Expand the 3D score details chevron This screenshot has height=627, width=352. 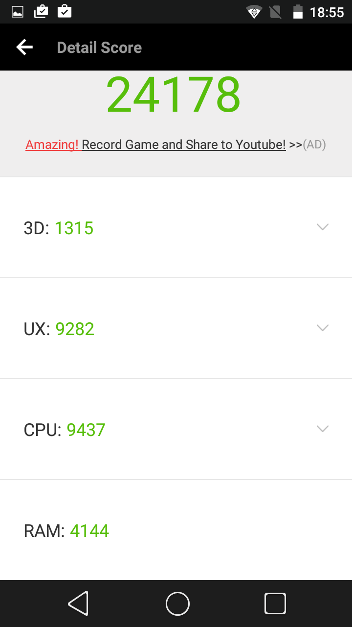coord(322,227)
